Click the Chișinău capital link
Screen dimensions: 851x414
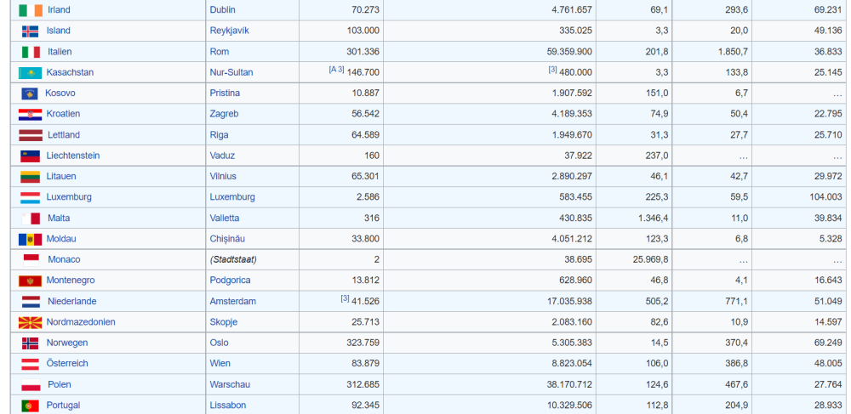(231, 239)
